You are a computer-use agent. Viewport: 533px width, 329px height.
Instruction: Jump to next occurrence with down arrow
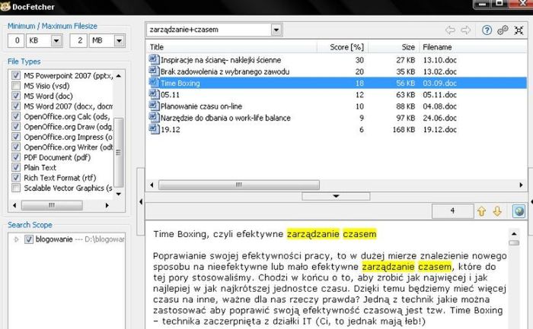click(497, 211)
